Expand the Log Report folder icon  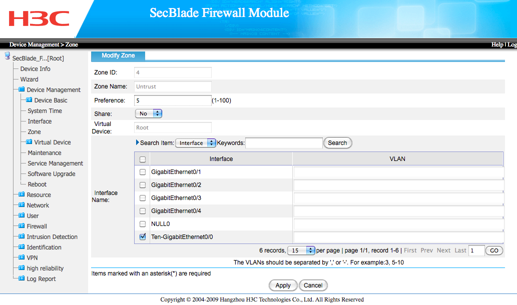(22, 278)
